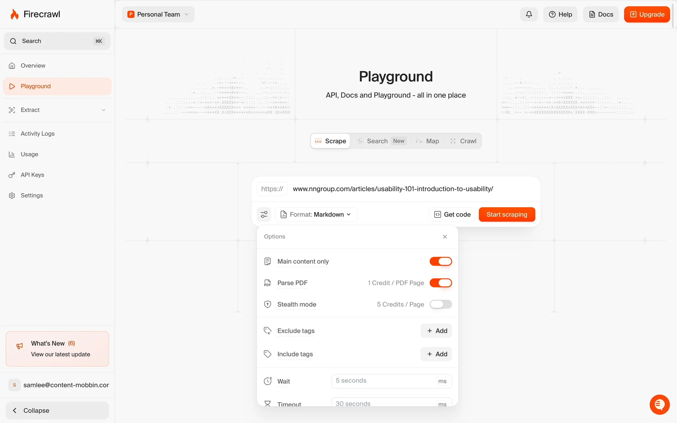This screenshot has height=423, width=677.
Task: Close the Options panel with X
Action: tap(445, 237)
